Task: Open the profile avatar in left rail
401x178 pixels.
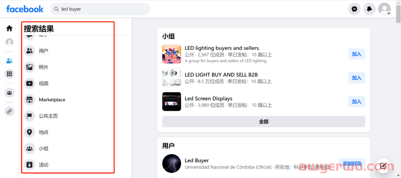Action: point(9,42)
